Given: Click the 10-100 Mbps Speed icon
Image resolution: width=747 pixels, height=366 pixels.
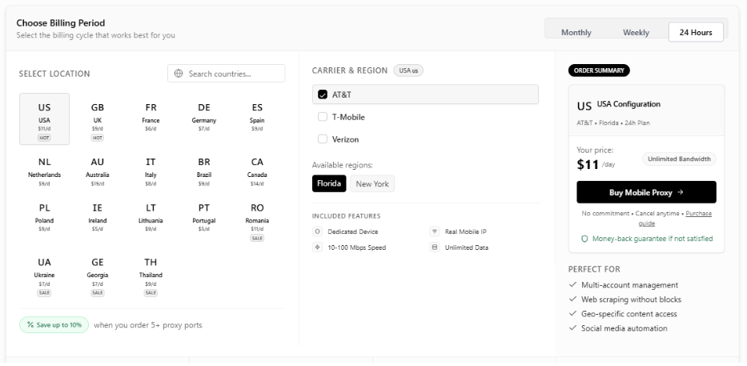Looking at the screenshot, I should pos(317,247).
